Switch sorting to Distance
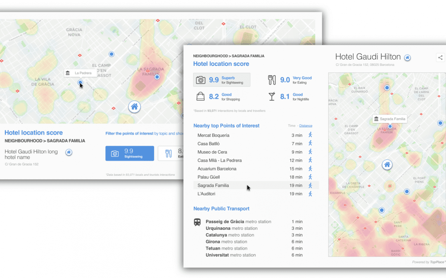Image resolution: width=446 pixels, height=278 pixels. click(x=306, y=126)
